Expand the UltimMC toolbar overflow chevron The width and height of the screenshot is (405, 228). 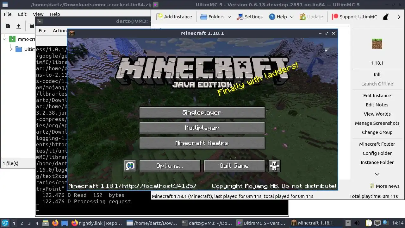point(399,17)
